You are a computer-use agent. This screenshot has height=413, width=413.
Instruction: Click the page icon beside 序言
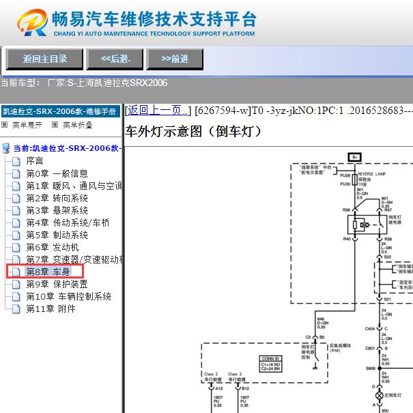click(x=16, y=161)
